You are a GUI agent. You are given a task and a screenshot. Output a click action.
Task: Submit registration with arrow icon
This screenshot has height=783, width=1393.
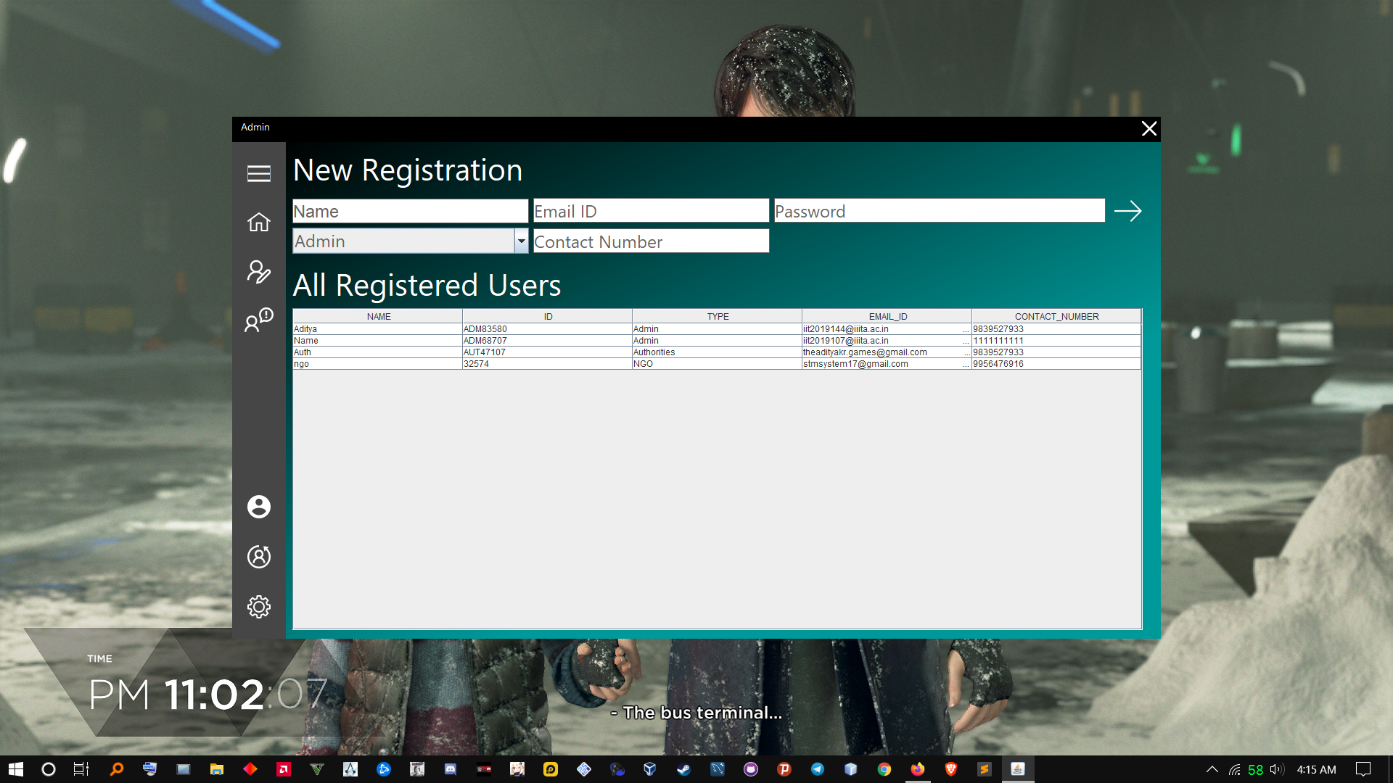tap(1127, 211)
